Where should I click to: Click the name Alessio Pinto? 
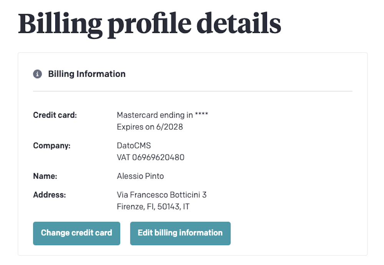tap(140, 176)
